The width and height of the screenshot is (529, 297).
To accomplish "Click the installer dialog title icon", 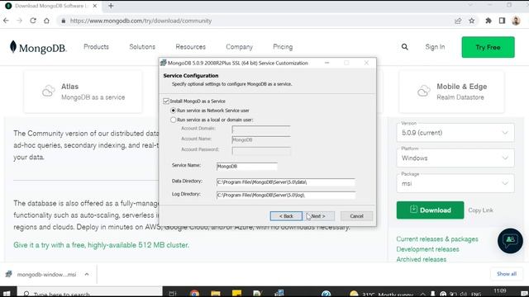I will pyautogui.click(x=164, y=63).
